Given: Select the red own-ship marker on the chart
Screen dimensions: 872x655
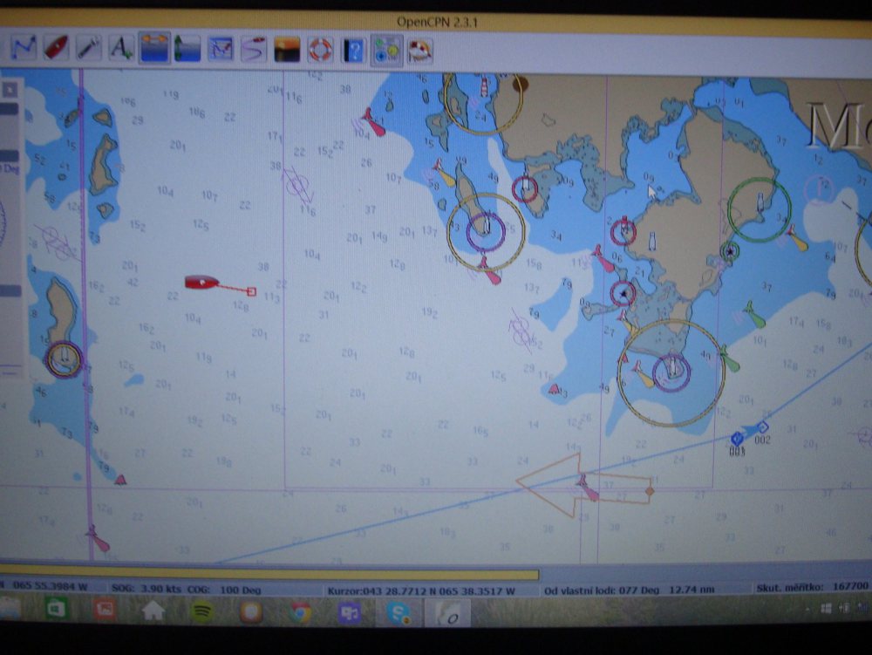Looking at the screenshot, I should pyautogui.click(x=201, y=282).
